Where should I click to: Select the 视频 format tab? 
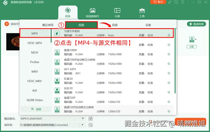coord(81,25)
